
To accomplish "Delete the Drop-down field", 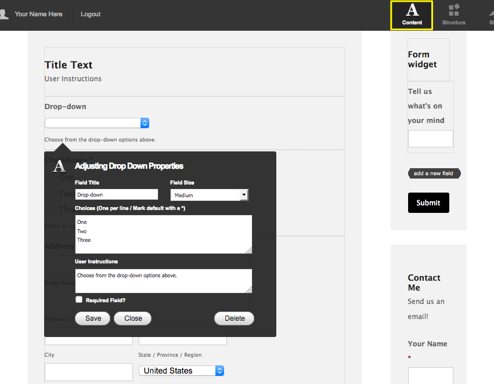I will (234, 318).
